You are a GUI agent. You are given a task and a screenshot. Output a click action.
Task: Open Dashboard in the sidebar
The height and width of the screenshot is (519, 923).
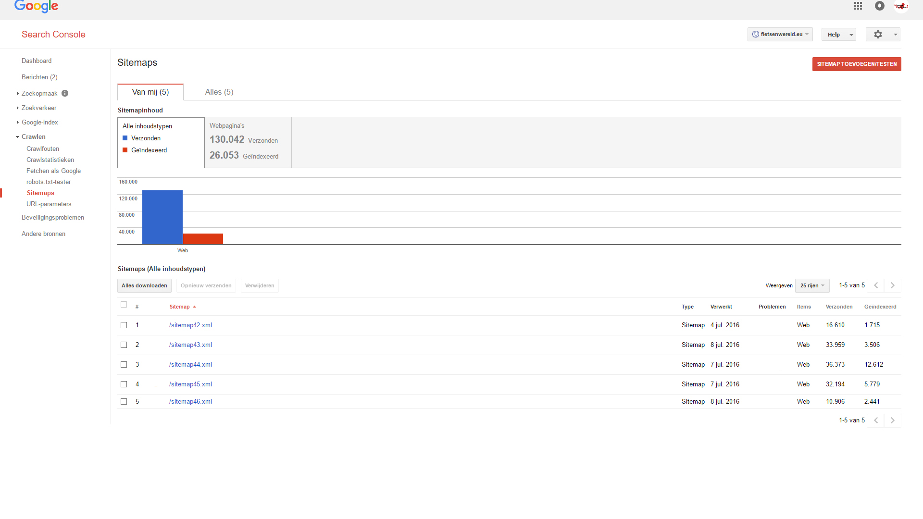(37, 61)
